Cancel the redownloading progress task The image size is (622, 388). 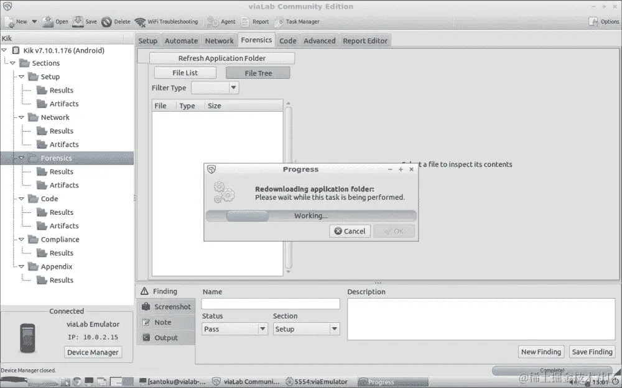(x=350, y=231)
